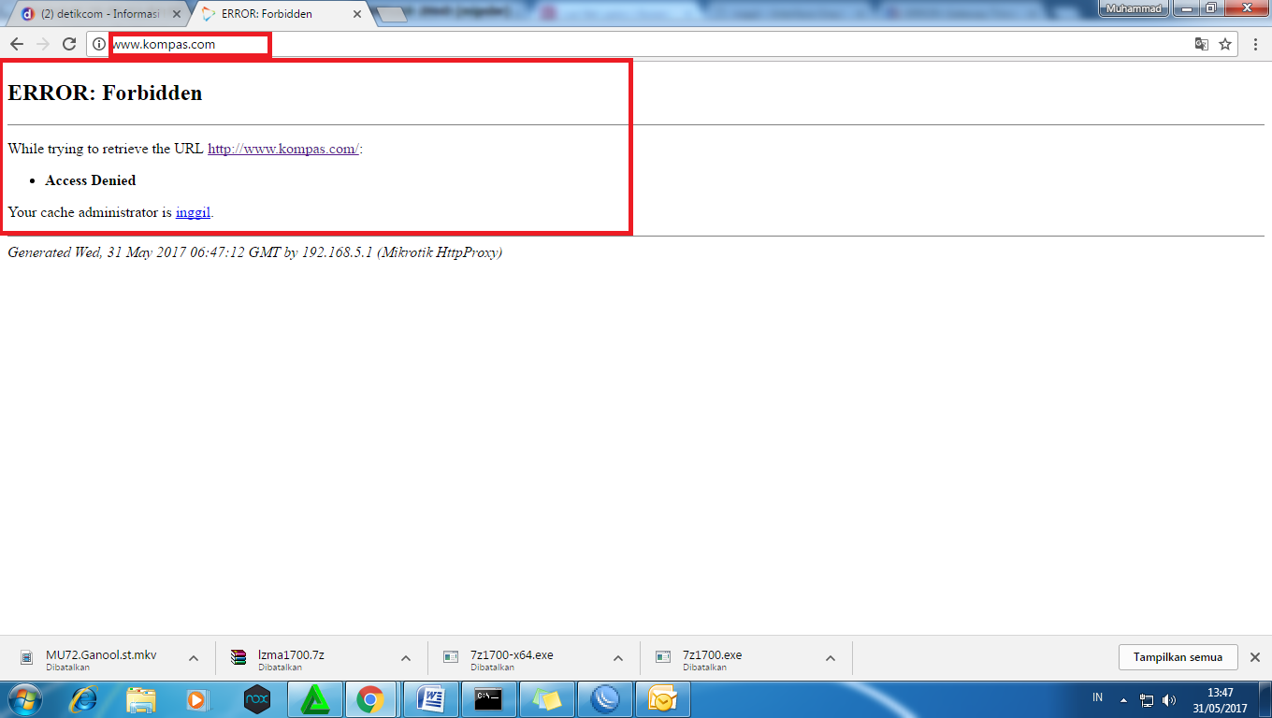Open site info icon beside the URL
The image size is (1272, 718).
pos(99,44)
